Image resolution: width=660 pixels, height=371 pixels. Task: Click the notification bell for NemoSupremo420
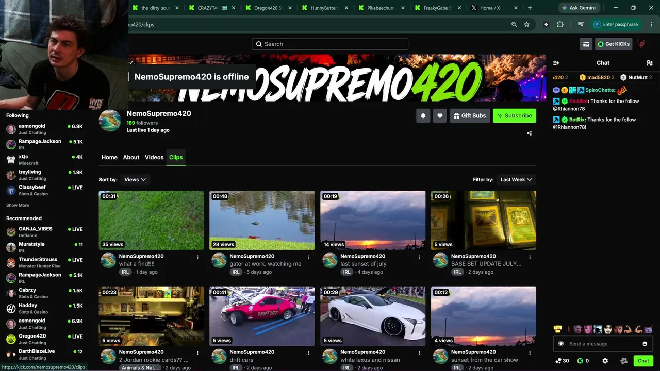click(x=423, y=116)
